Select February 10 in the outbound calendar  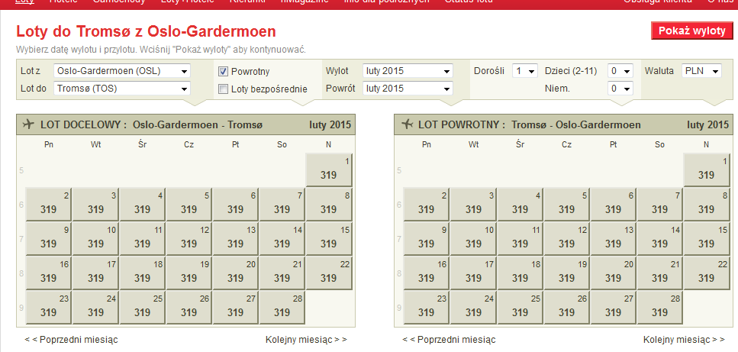[x=95, y=238]
